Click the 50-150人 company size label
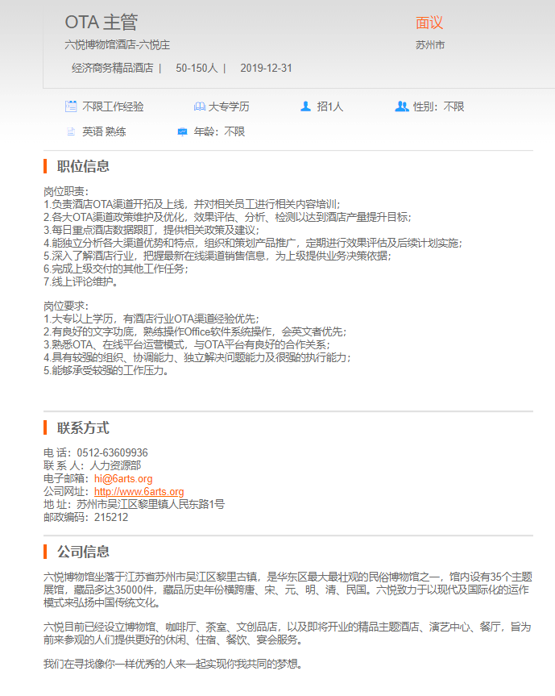 pyautogui.click(x=197, y=68)
